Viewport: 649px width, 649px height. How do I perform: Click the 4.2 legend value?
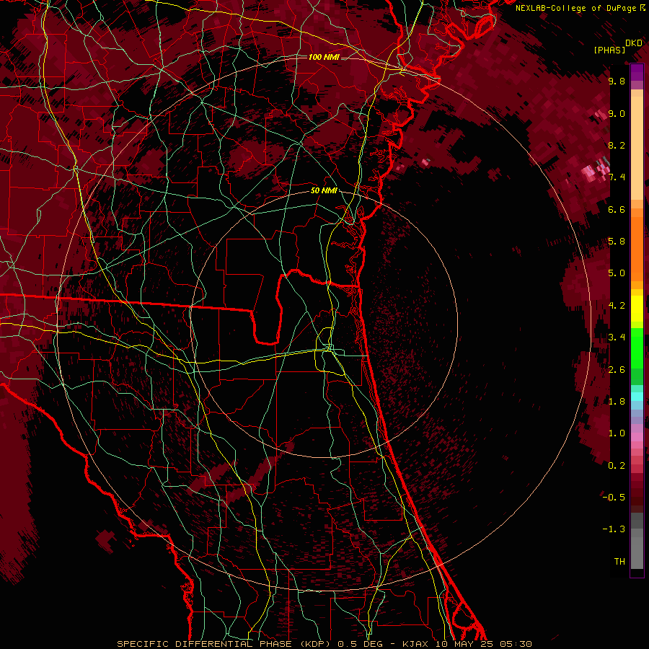(617, 306)
